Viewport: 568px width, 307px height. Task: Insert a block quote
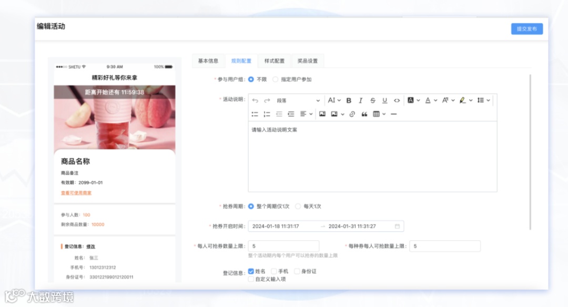[x=364, y=114]
